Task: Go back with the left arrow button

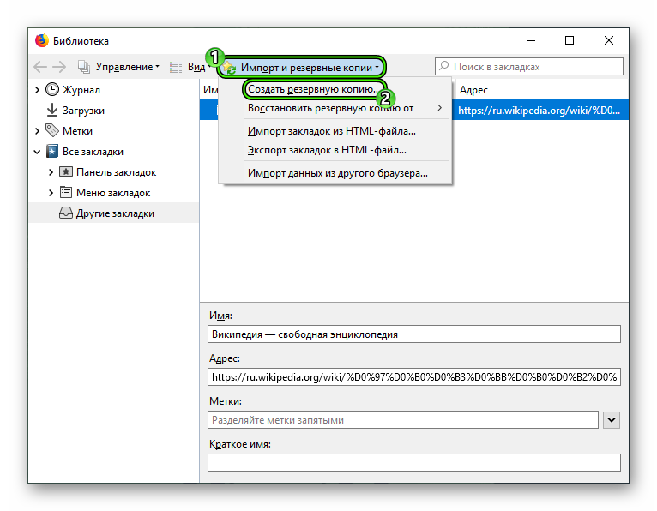Action: click(x=40, y=67)
